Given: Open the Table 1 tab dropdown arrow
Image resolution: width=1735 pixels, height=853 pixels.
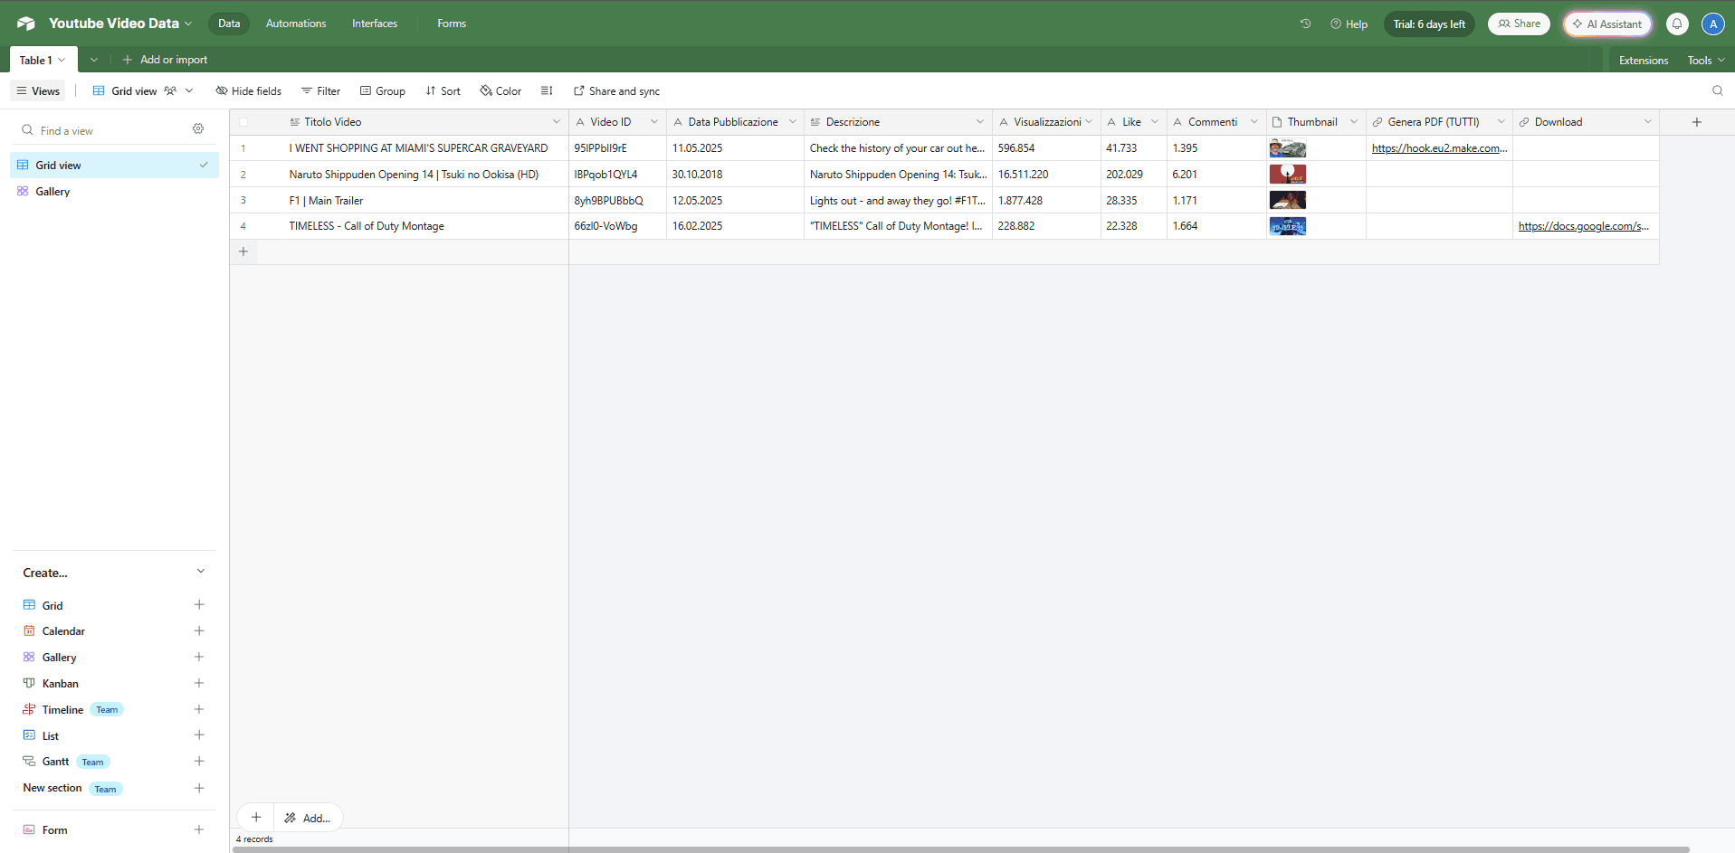Looking at the screenshot, I should tap(62, 61).
